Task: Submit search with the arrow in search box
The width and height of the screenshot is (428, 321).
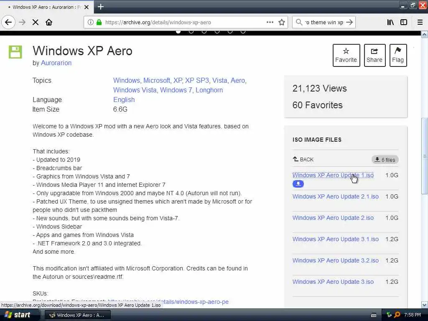Action: pyautogui.click(x=349, y=22)
